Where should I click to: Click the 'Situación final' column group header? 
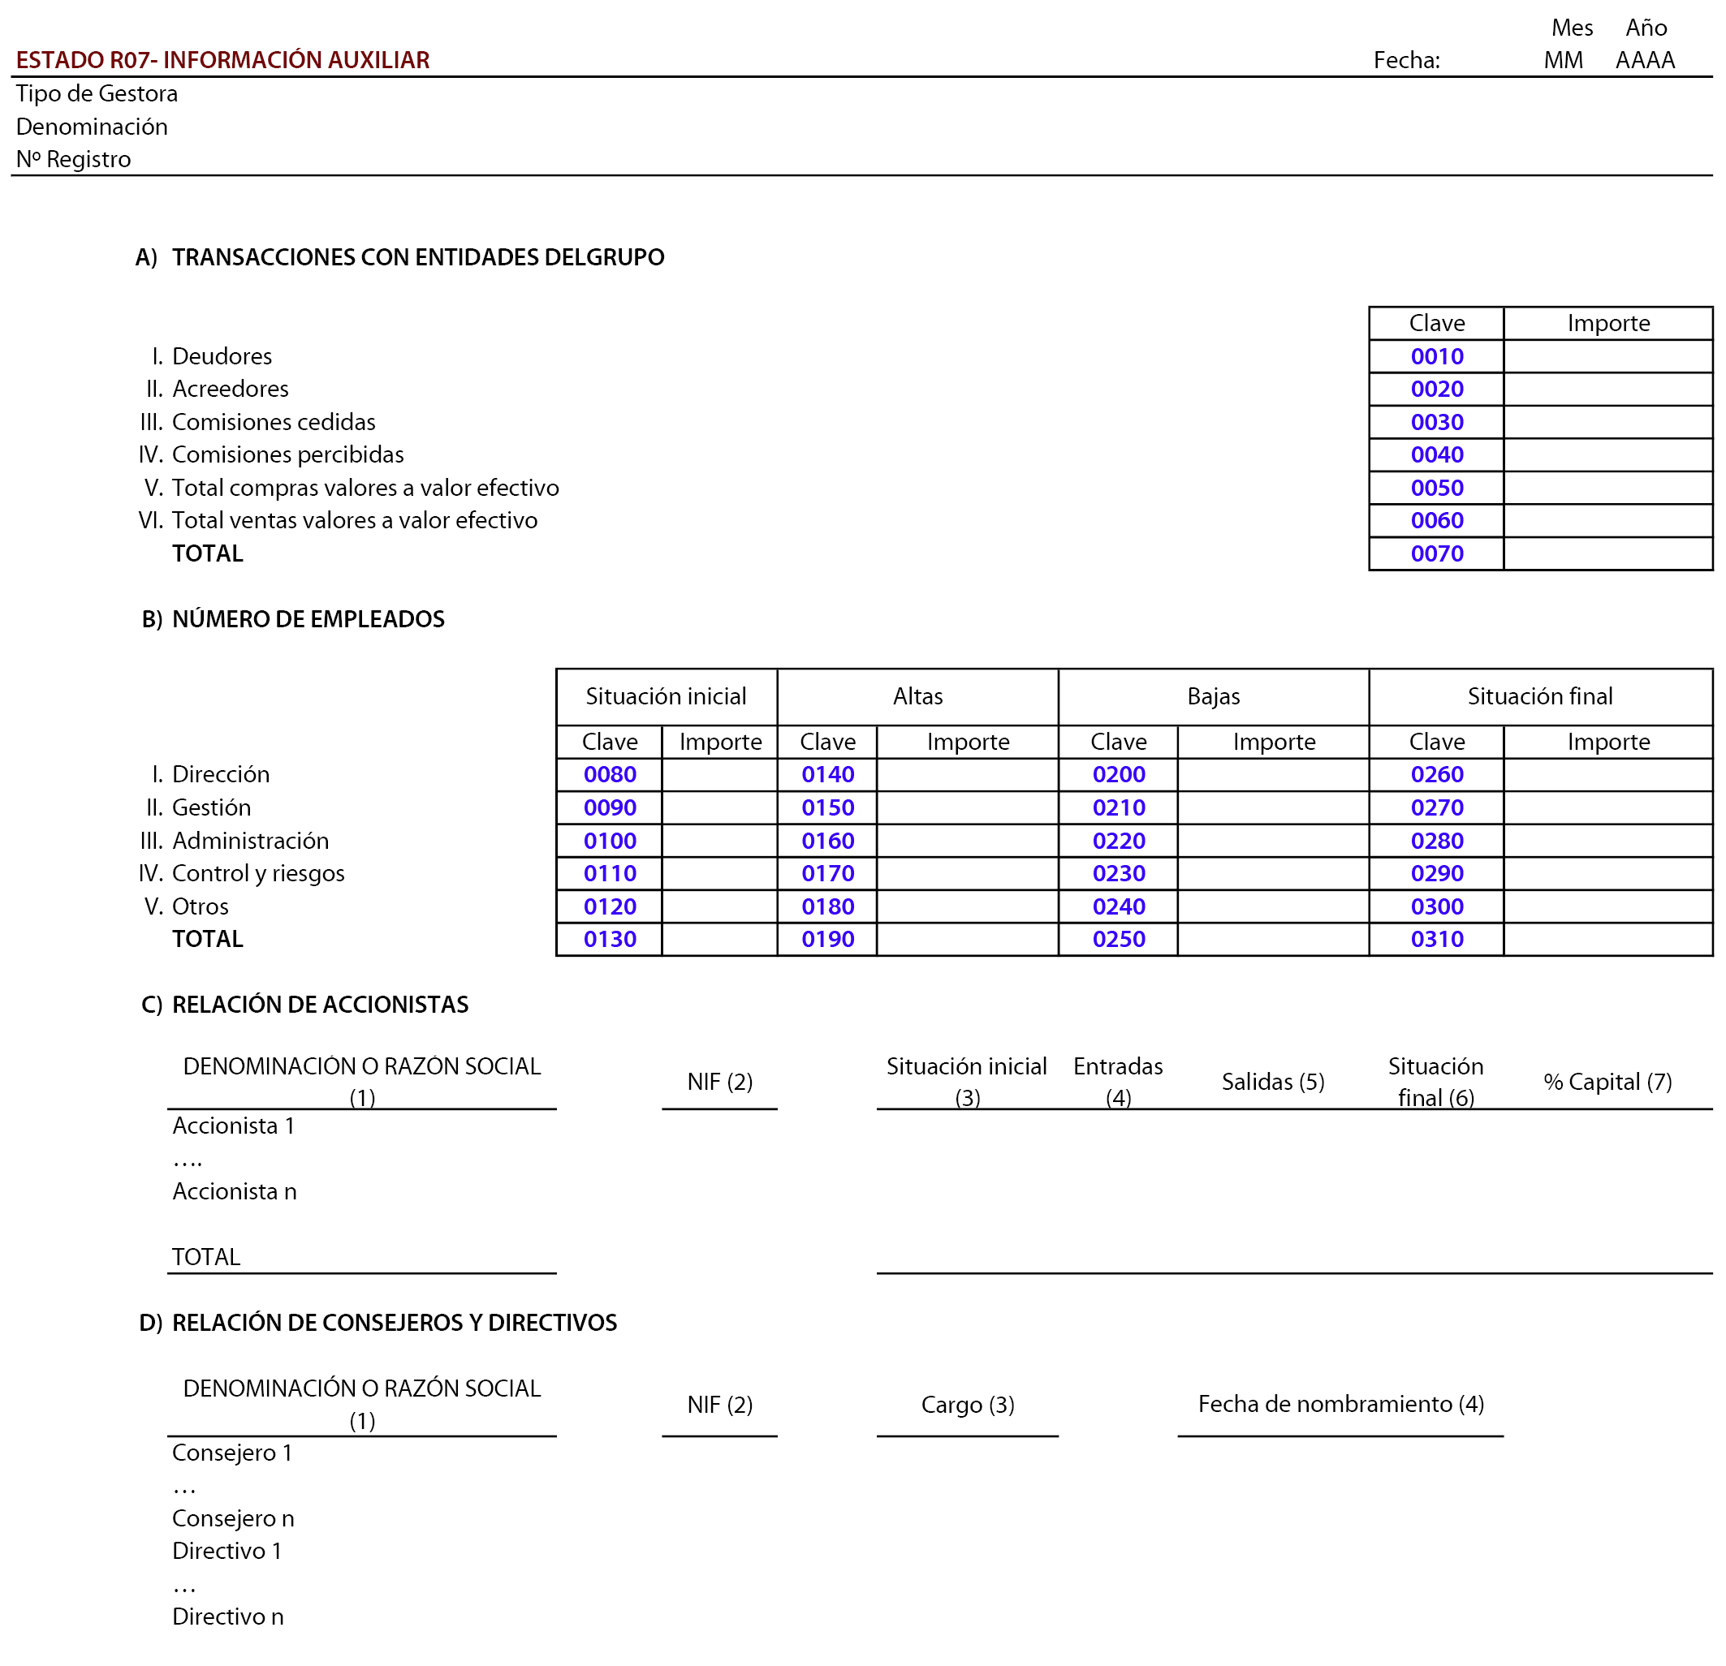click(x=1540, y=697)
